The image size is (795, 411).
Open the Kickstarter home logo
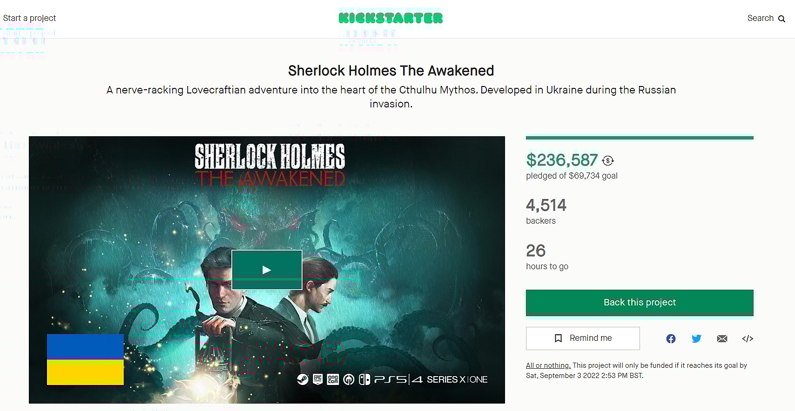coord(391,18)
